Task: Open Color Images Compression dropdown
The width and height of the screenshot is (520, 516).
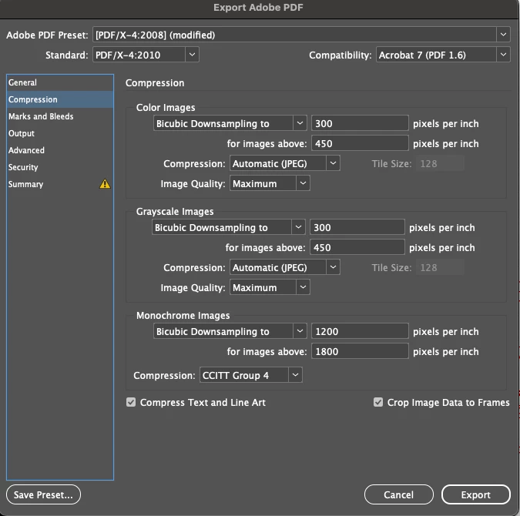Action: pos(285,163)
